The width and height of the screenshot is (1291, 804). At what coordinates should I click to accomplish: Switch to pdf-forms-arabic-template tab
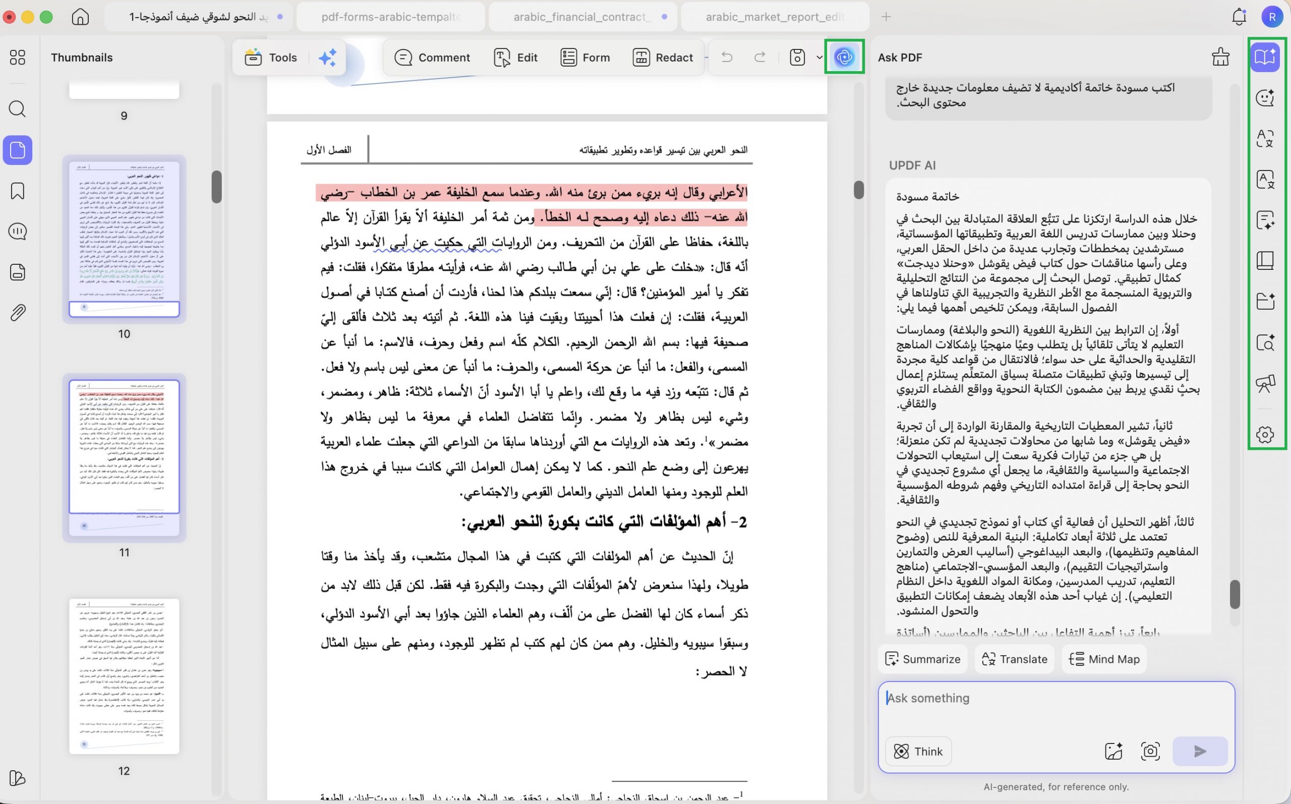391,17
